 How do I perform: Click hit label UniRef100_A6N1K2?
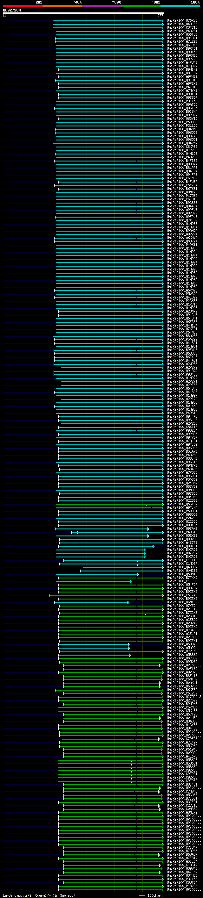[x=182, y=602]
